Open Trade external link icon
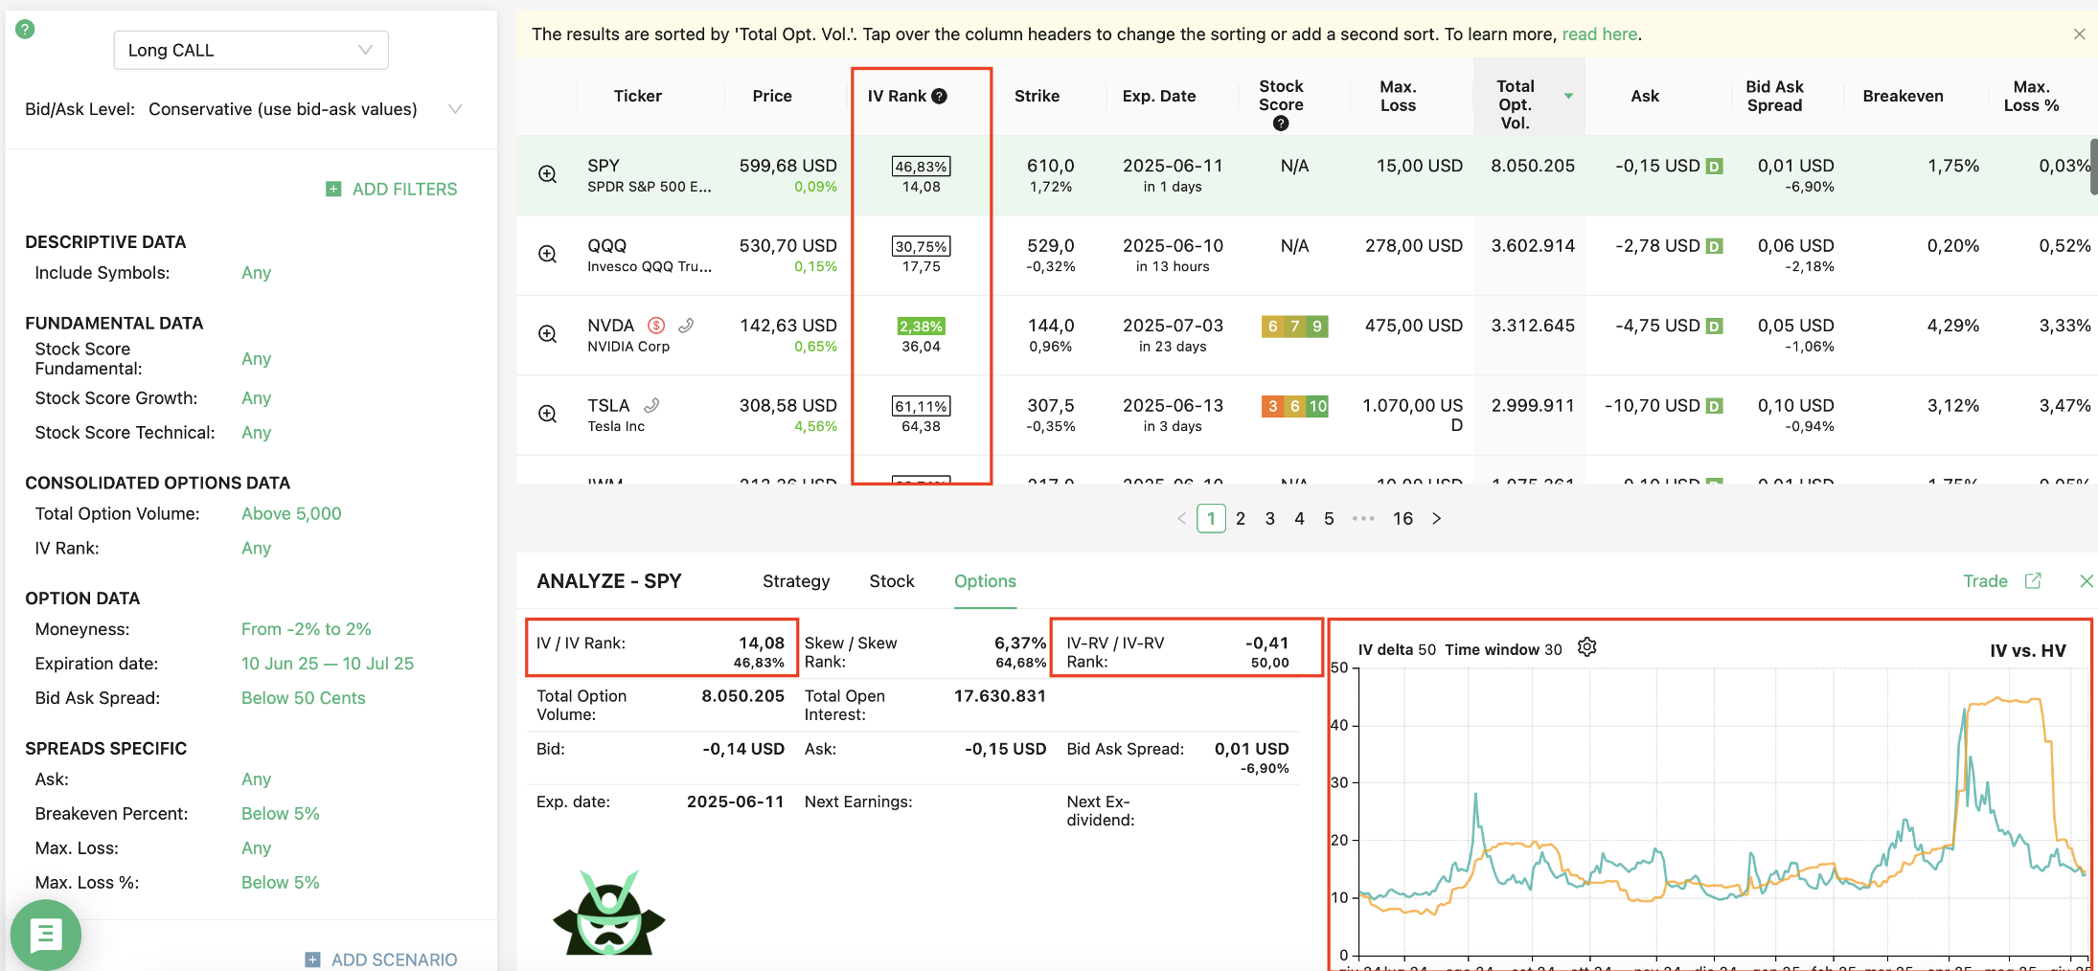 tap(2033, 581)
